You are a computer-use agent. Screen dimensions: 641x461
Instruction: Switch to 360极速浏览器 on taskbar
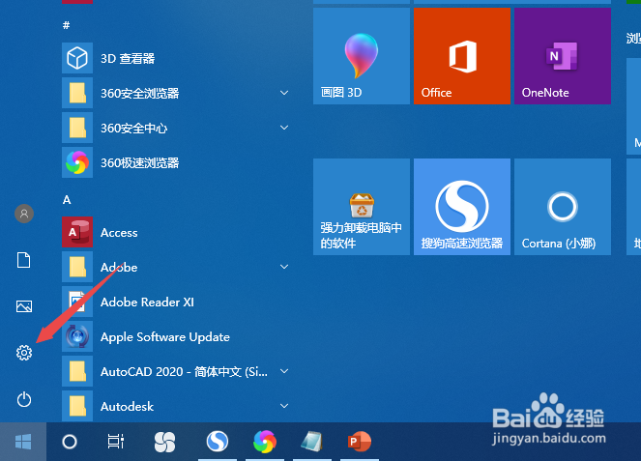pyautogui.click(x=265, y=442)
